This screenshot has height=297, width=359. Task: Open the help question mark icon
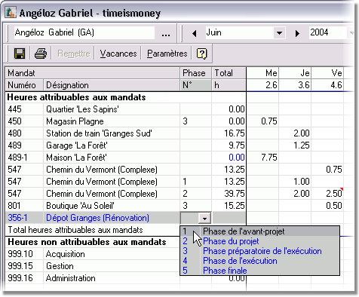[x=201, y=54]
